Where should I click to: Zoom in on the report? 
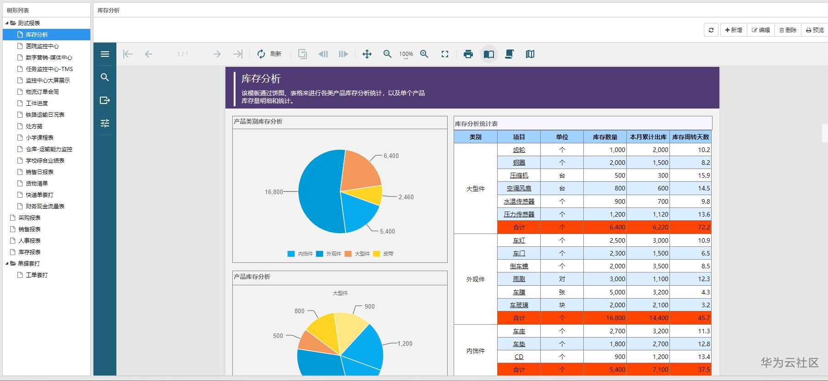pyautogui.click(x=424, y=54)
